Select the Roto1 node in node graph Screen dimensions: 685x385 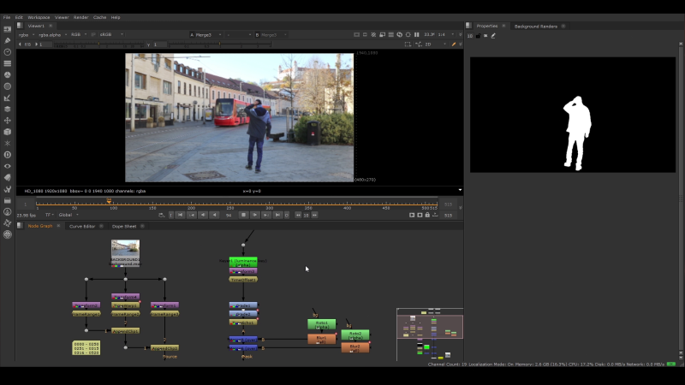[x=322, y=324]
